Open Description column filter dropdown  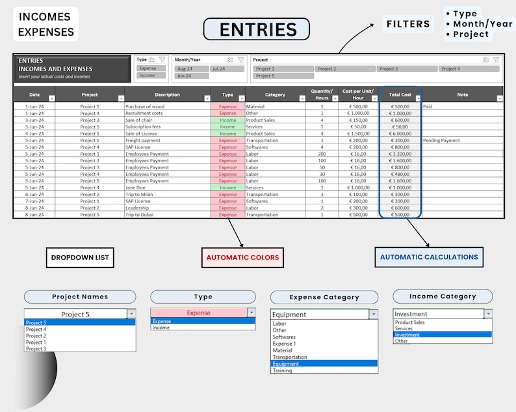pos(207,98)
